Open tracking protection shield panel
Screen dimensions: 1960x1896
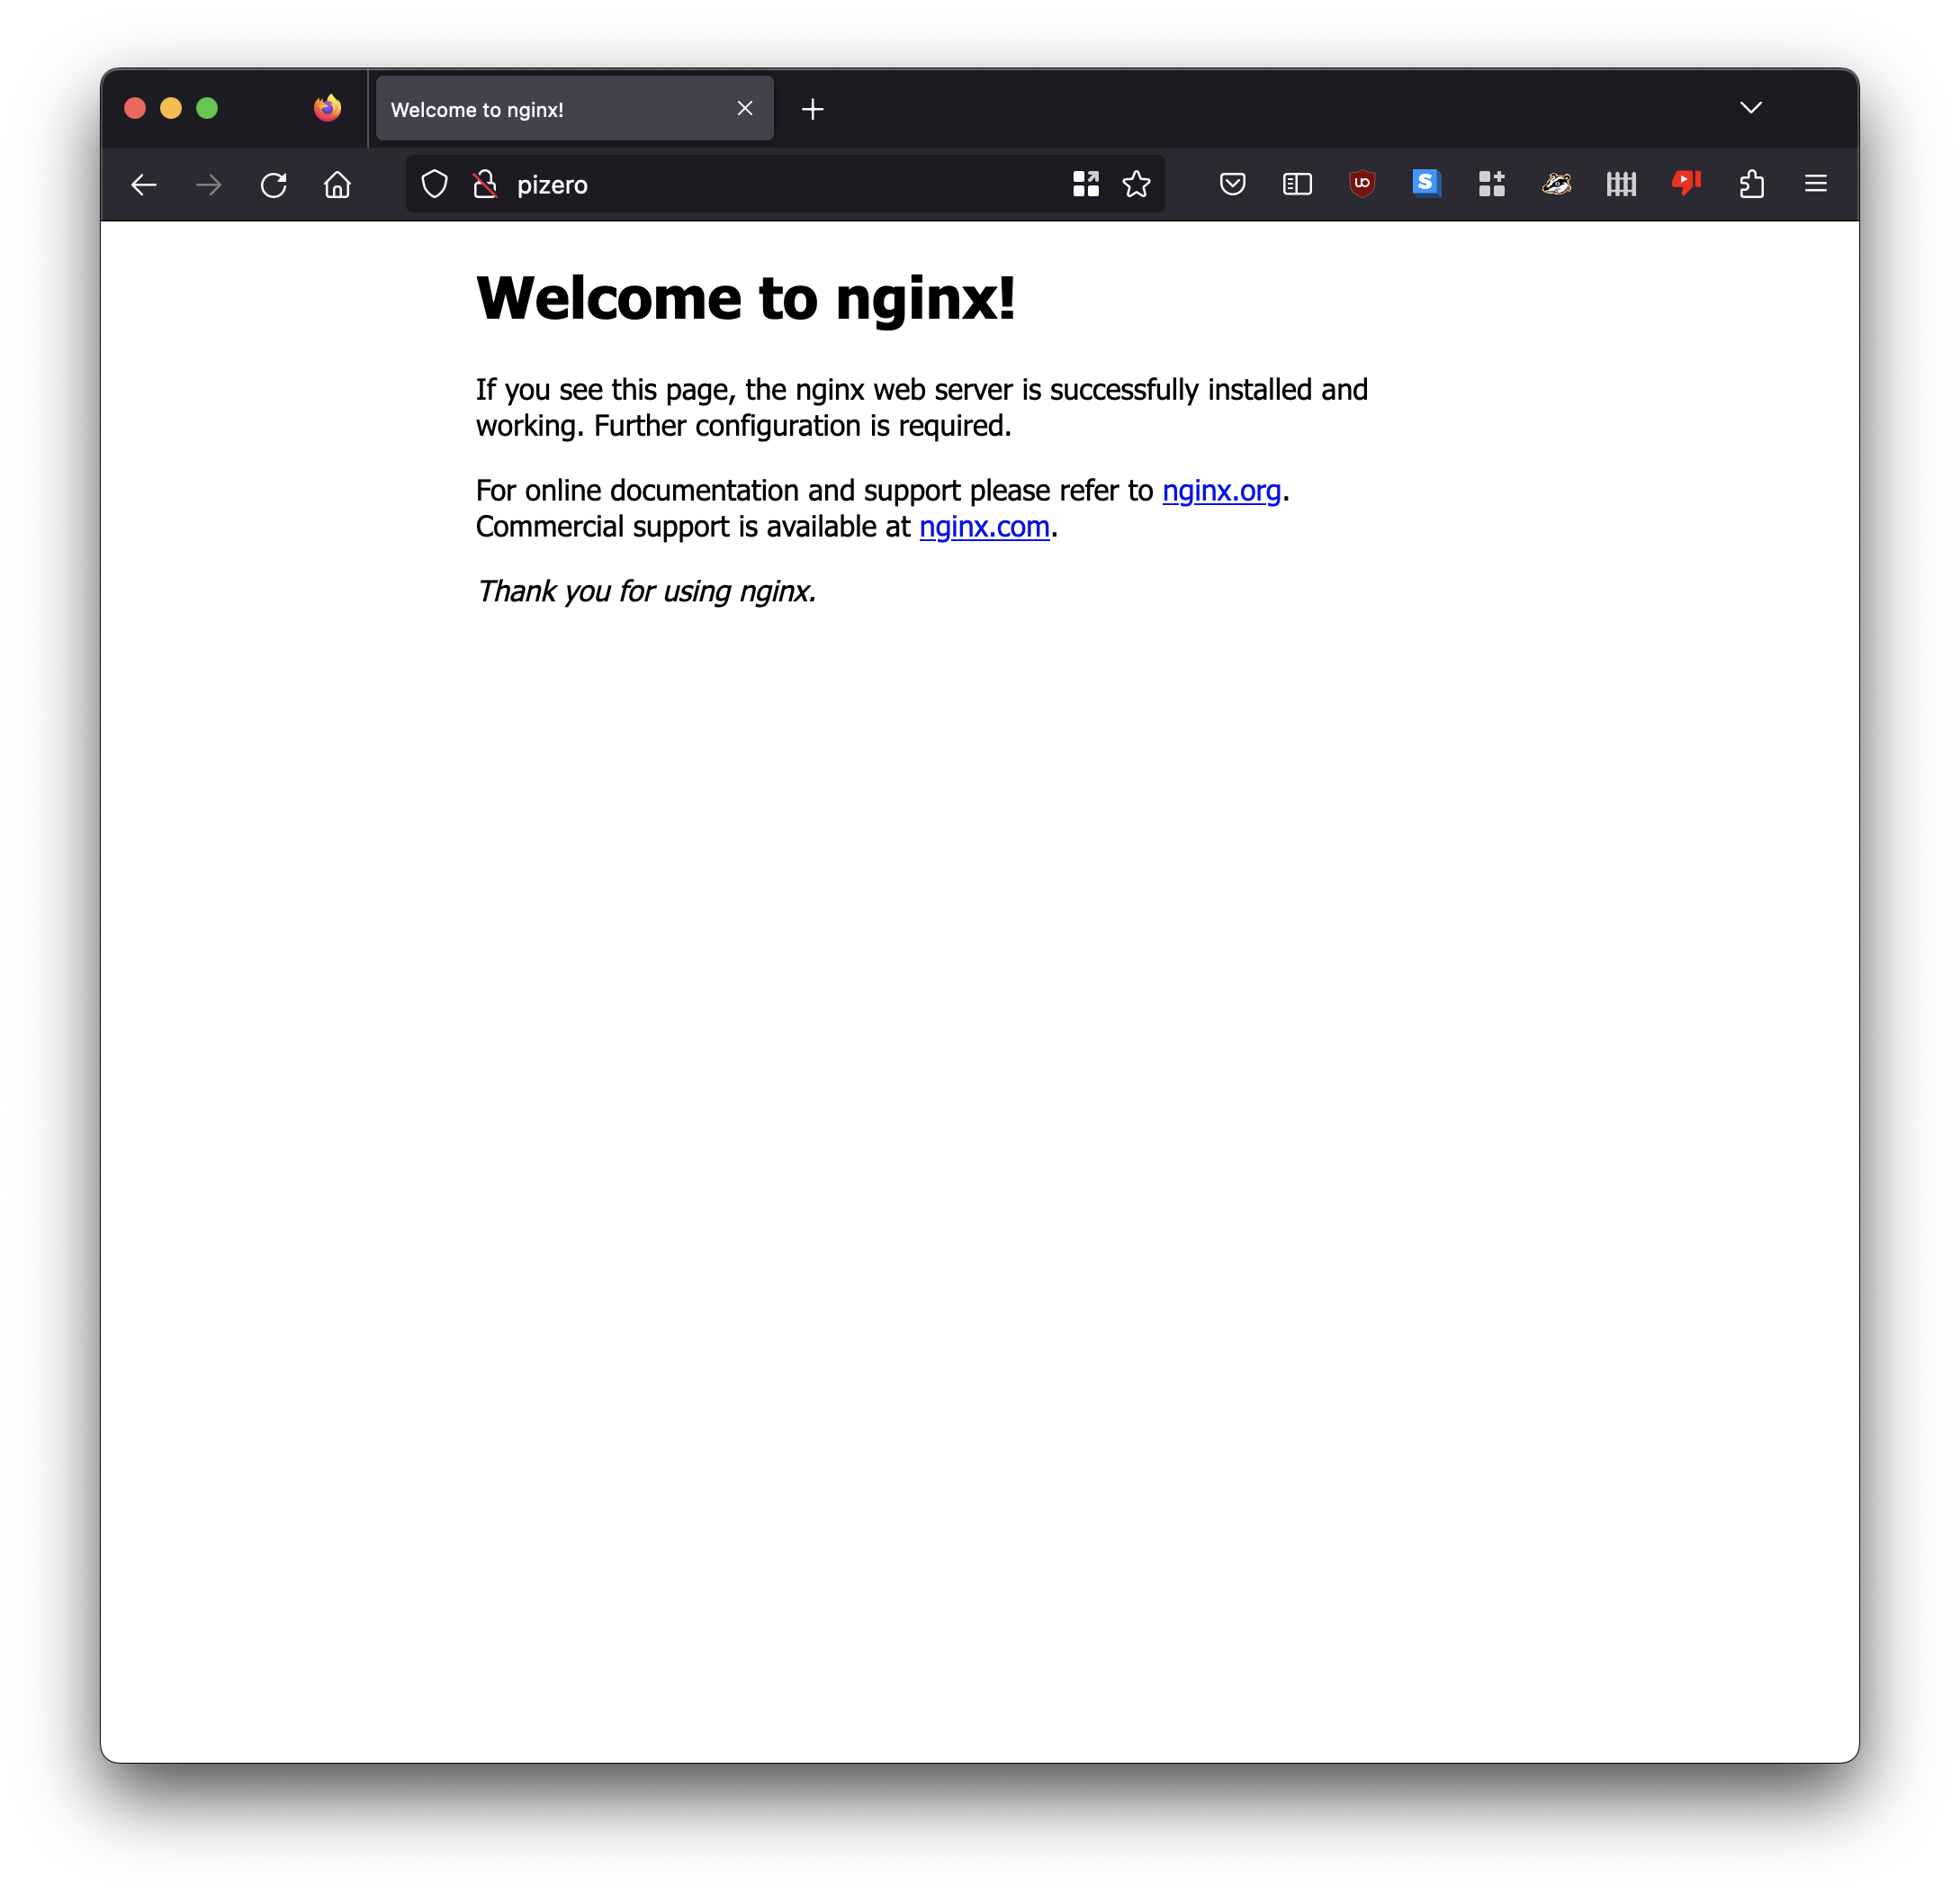[434, 184]
